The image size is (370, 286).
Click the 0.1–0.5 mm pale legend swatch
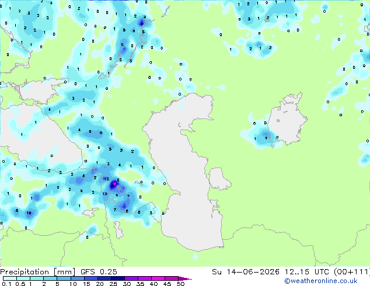[10, 278]
